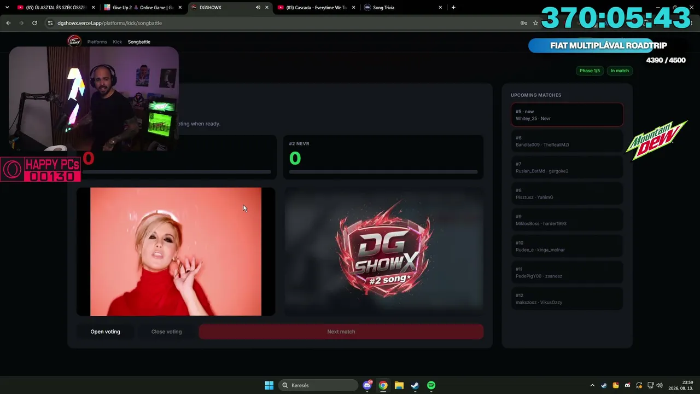The width and height of the screenshot is (700, 394).
Task: Click the Steam icon in the system tray
Action: (604, 385)
